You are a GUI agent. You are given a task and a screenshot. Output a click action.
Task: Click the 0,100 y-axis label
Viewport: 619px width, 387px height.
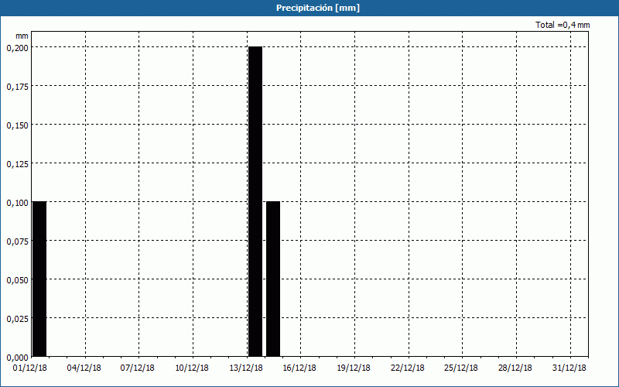[17, 203]
